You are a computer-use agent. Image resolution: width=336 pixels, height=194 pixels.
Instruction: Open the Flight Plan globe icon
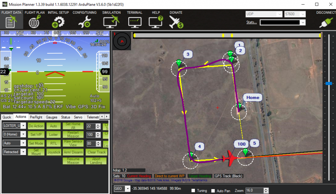click(34, 22)
